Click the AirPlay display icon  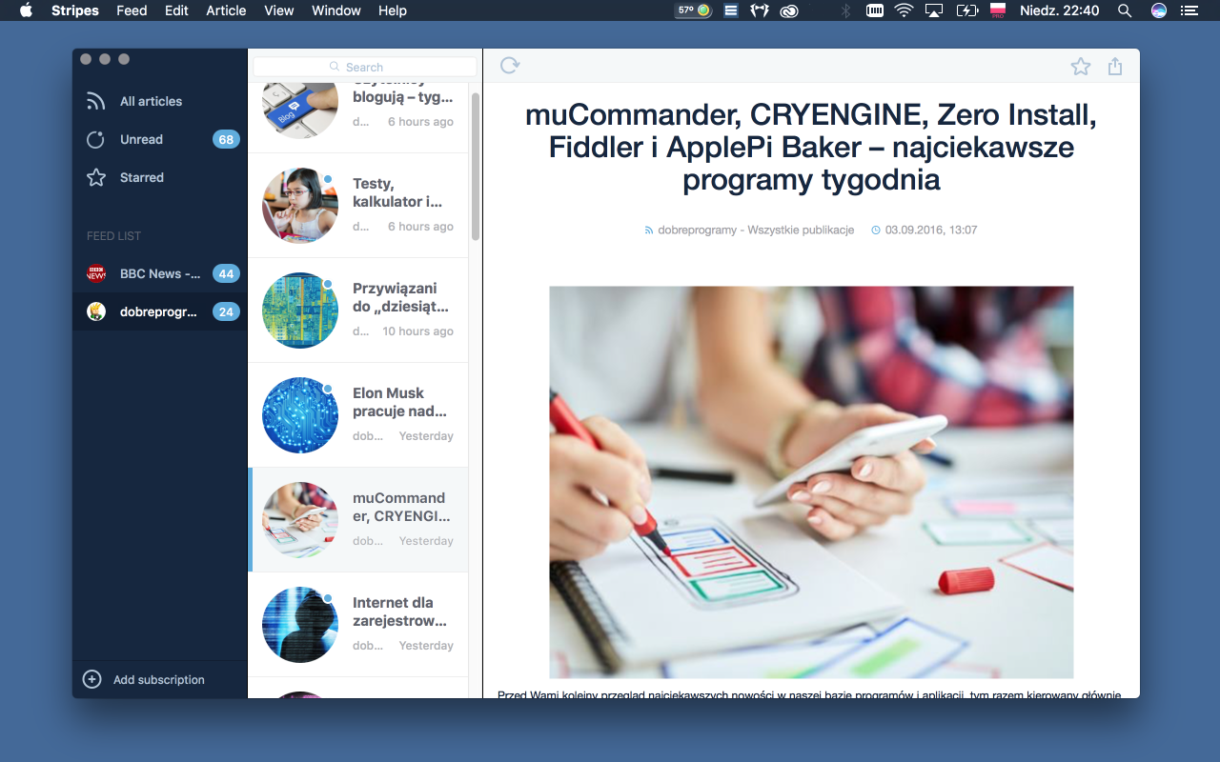pyautogui.click(x=934, y=10)
